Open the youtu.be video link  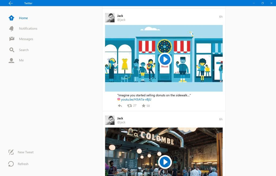coord(136,99)
